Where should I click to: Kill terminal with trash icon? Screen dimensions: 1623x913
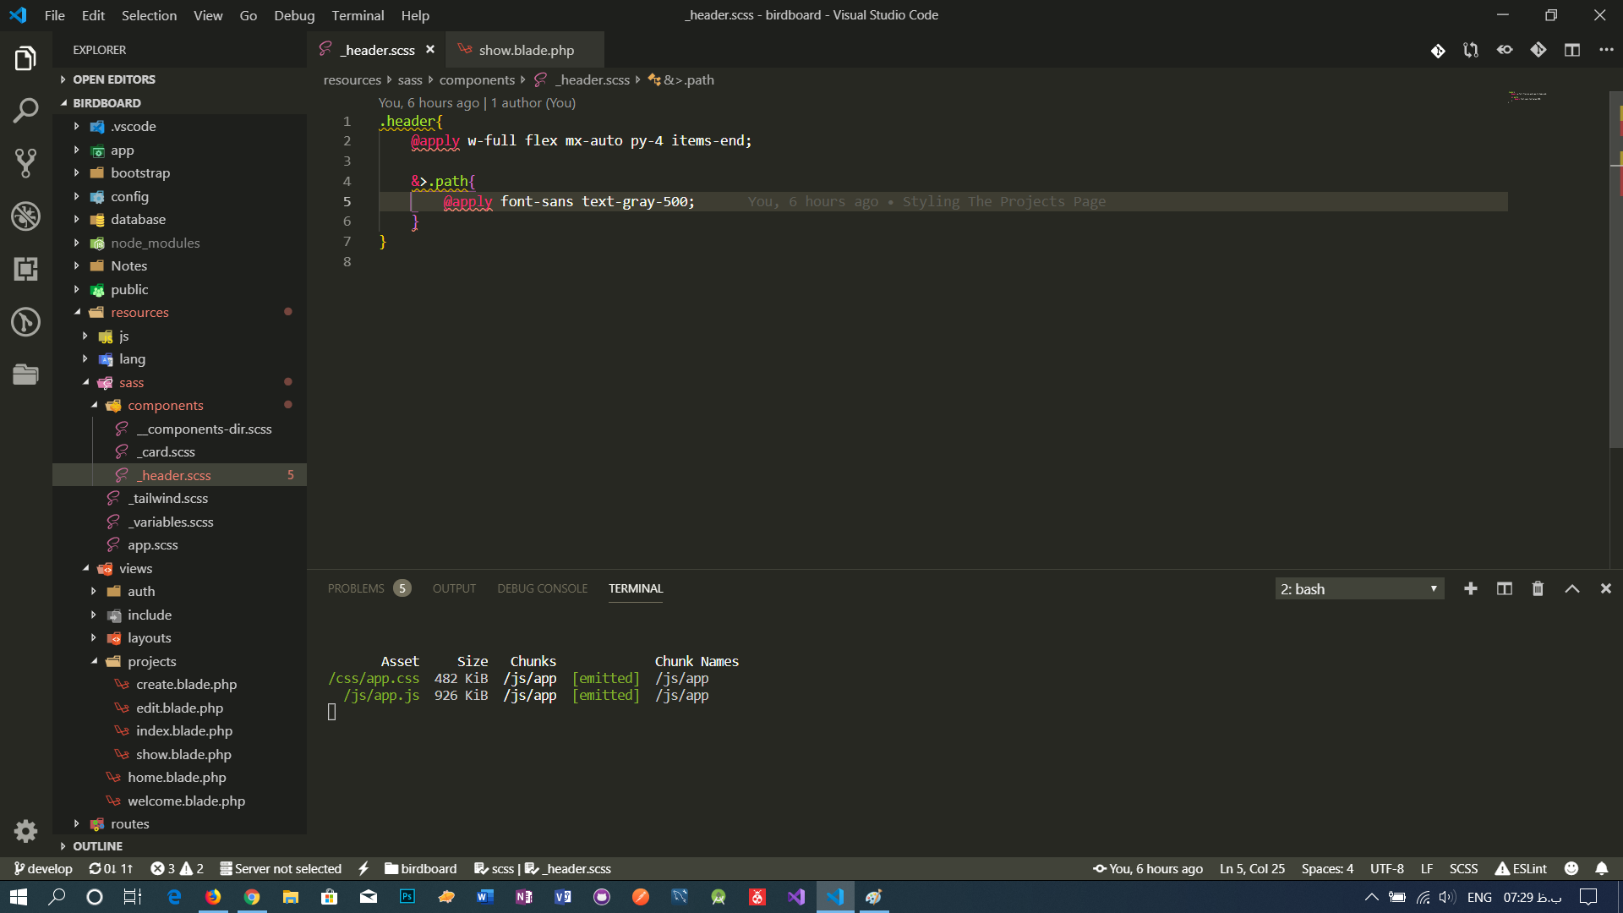(1538, 588)
